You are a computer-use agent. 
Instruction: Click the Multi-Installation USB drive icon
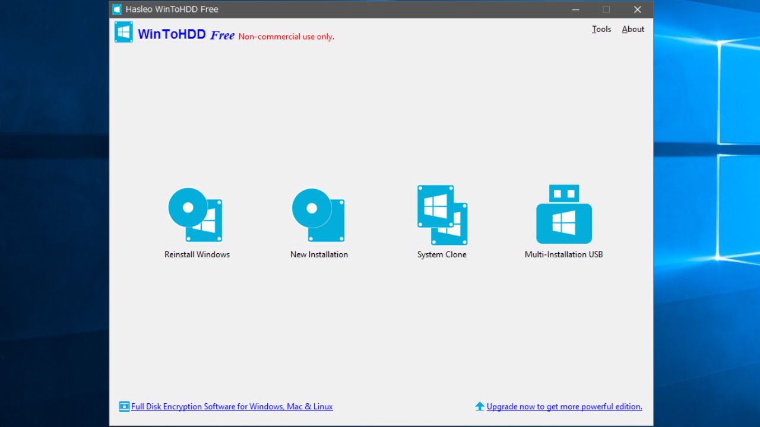(x=564, y=214)
